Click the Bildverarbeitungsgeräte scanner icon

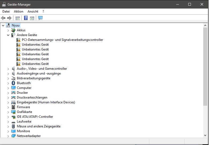(x=13, y=78)
